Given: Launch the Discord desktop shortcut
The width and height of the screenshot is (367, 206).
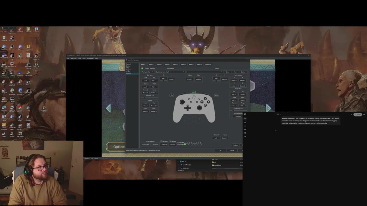Looking at the screenshot, I should pyautogui.click(x=20, y=47).
